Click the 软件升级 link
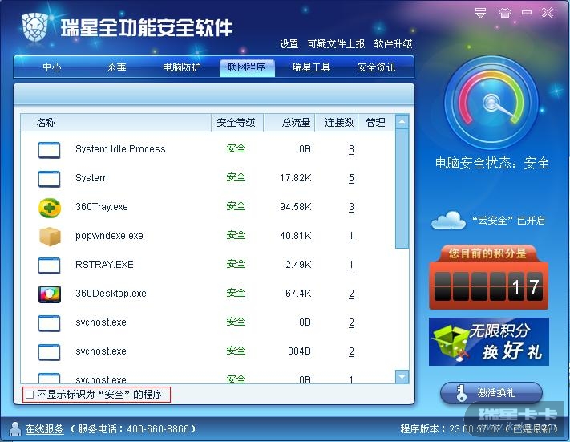 pyautogui.click(x=393, y=44)
